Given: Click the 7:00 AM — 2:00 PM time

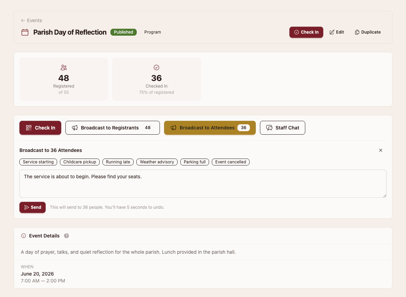Looking at the screenshot, I should (x=43, y=281).
